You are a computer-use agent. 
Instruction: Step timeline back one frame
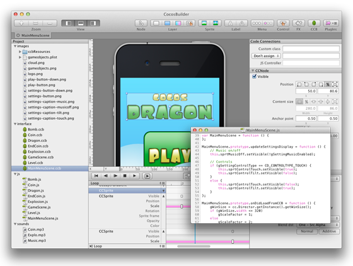click(106, 176)
